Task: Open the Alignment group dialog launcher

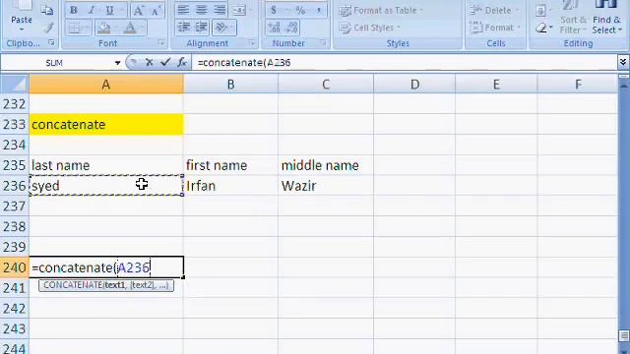Action: [252, 42]
